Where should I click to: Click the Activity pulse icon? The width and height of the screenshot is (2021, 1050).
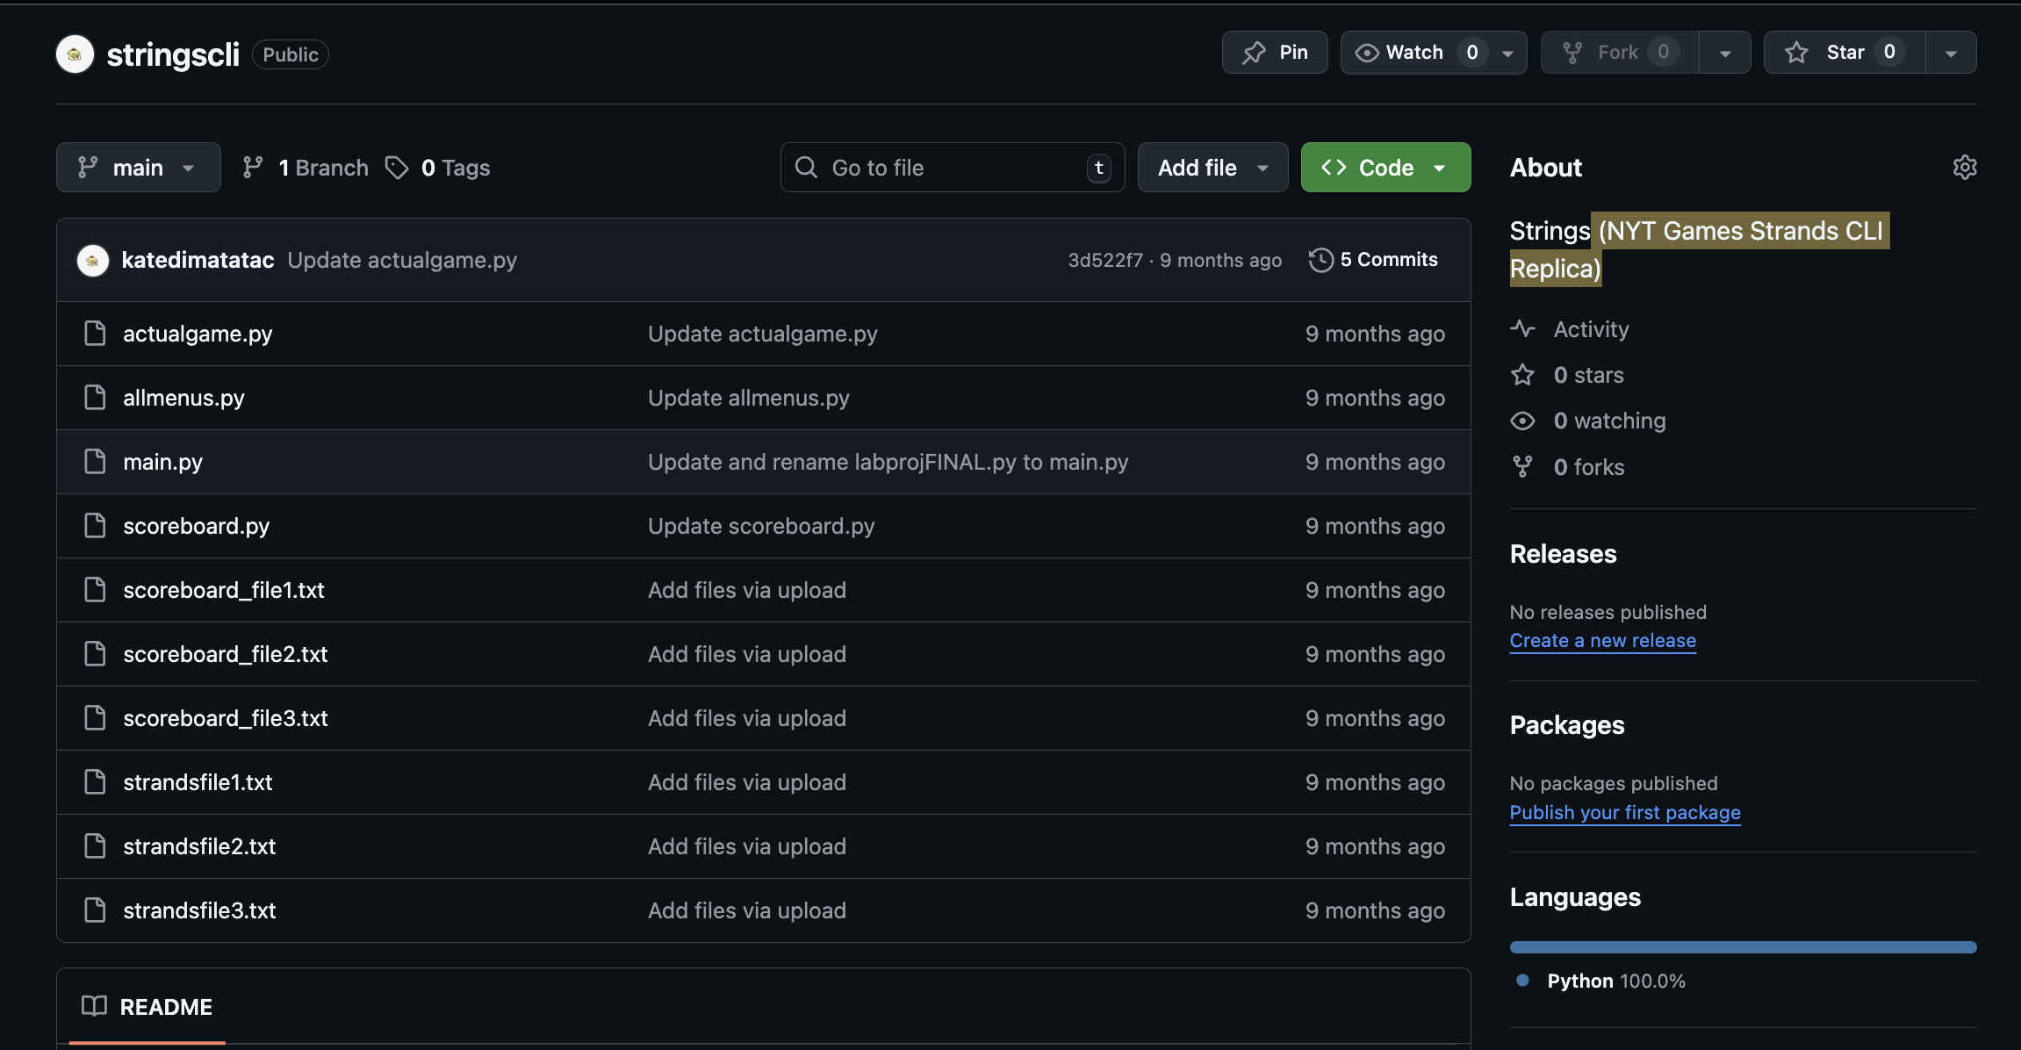coord(1522,329)
